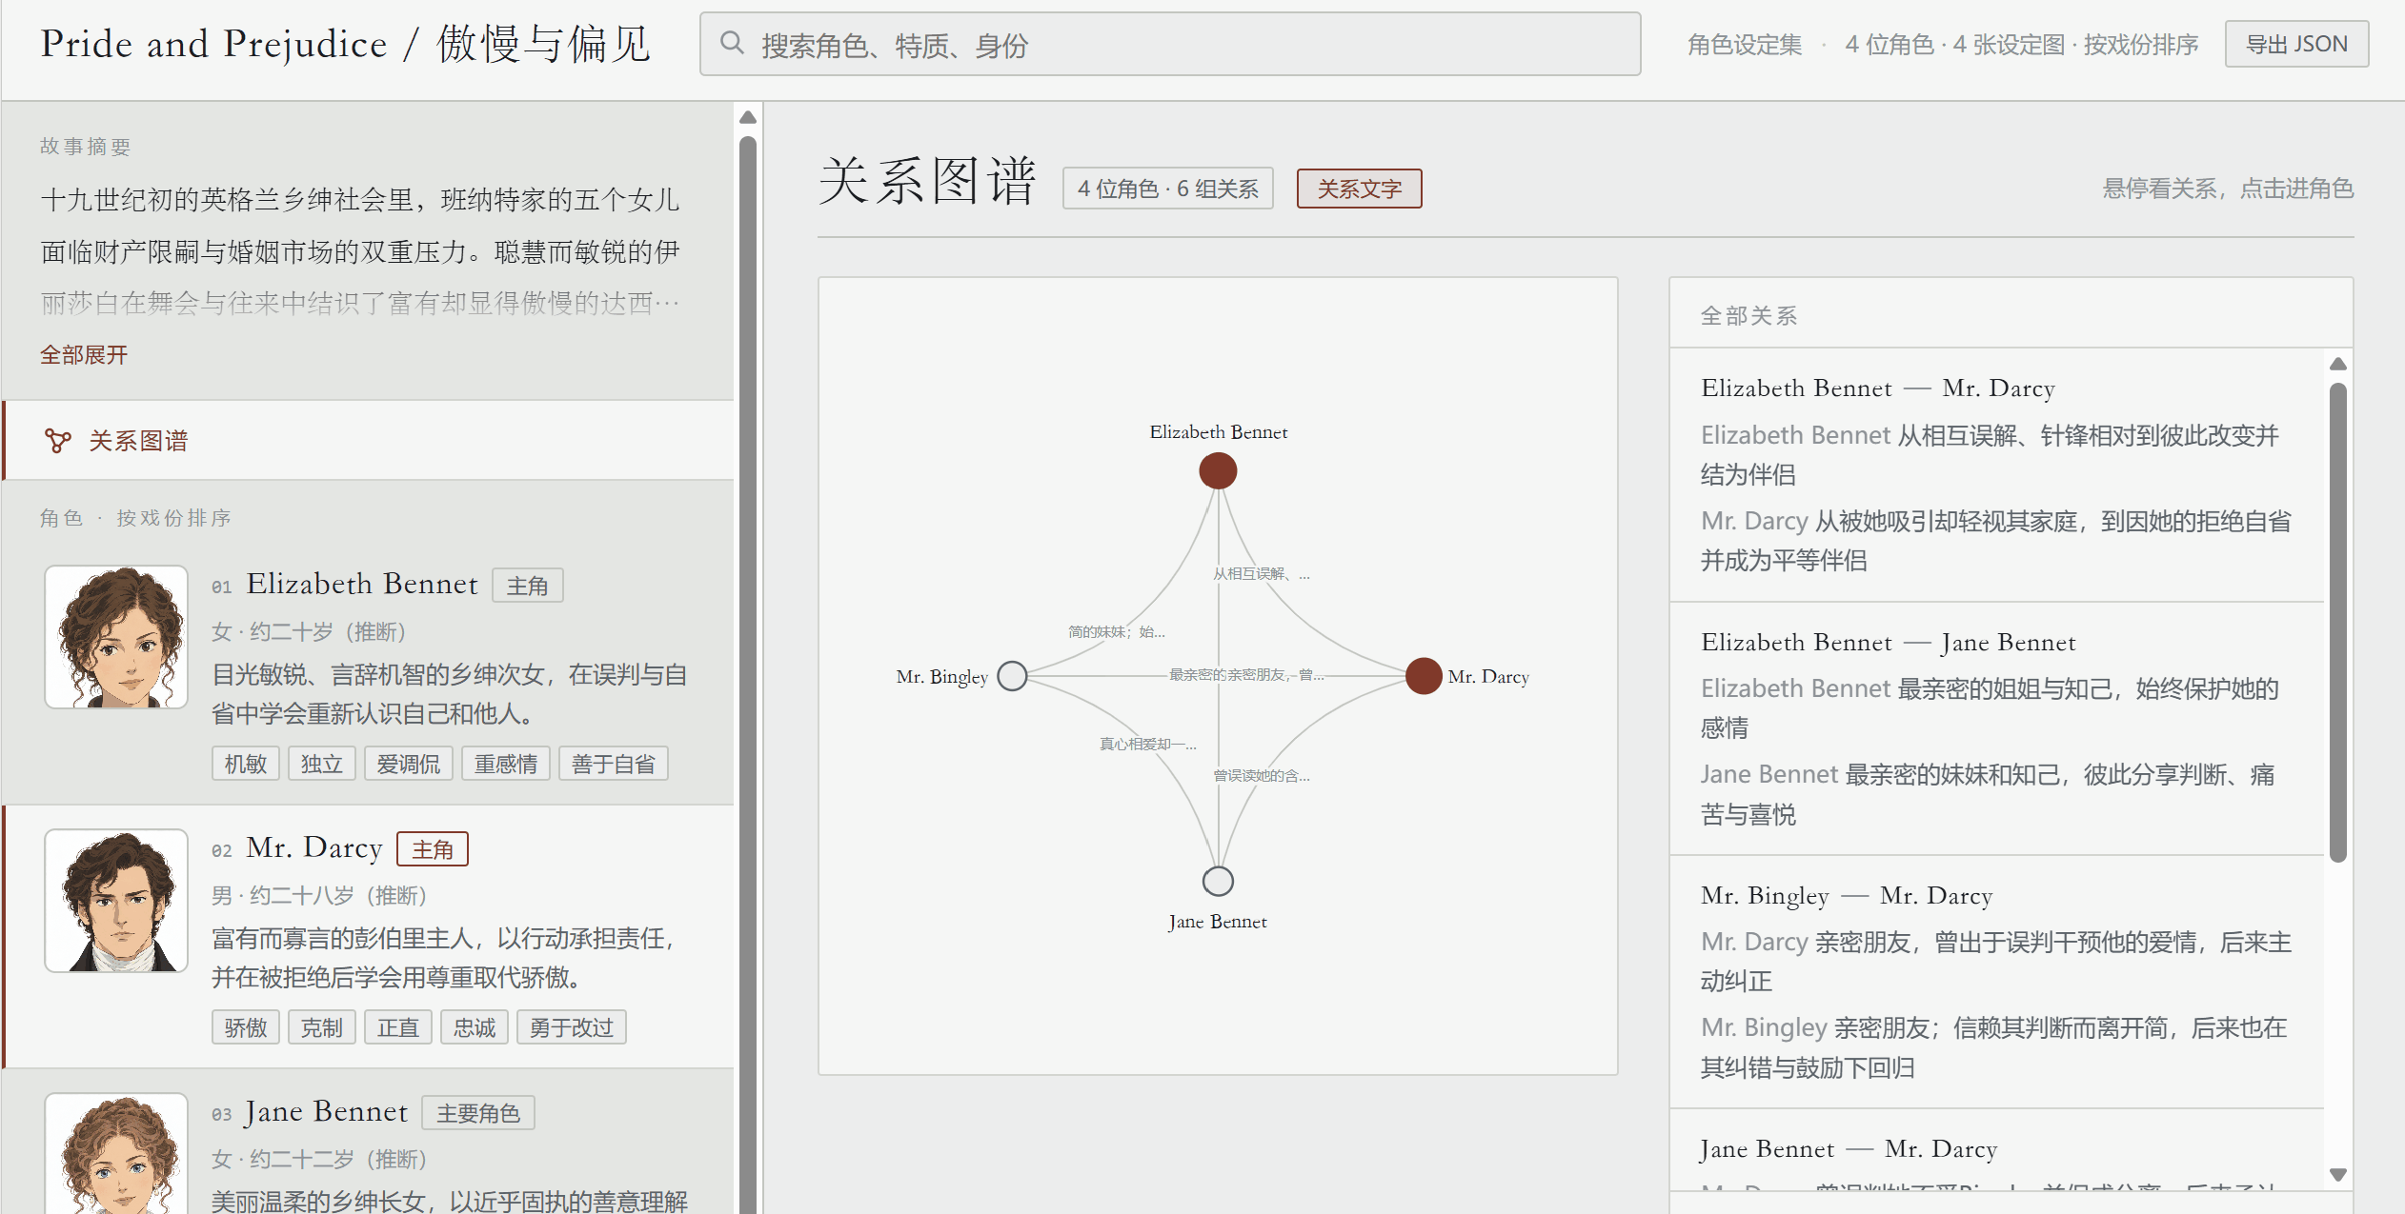This screenshot has width=2405, height=1214.
Task: Click the 克制 trait tag
Action: [322, 1027]
